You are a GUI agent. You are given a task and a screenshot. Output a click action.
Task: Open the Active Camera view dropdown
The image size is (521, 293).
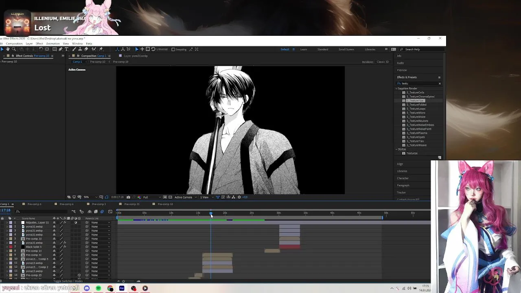185,197
